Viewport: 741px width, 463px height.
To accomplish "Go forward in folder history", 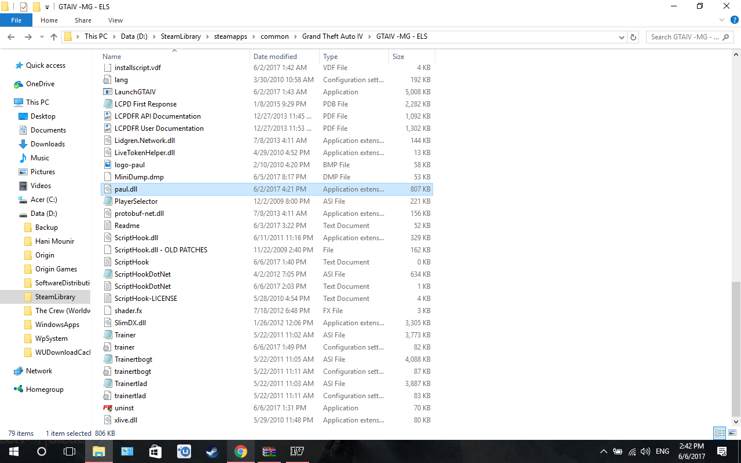I will pyautogui.click(x=28, y=37).
